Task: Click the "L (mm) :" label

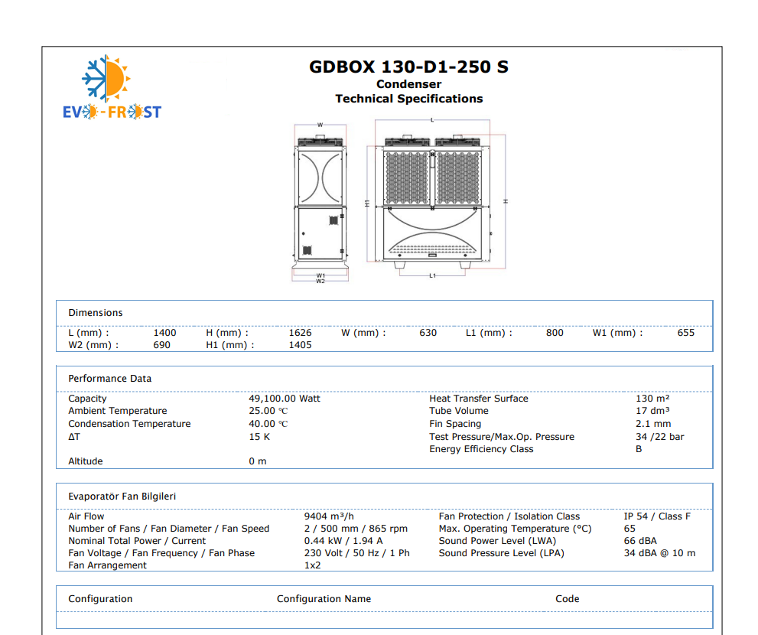Action: (89, 333)
